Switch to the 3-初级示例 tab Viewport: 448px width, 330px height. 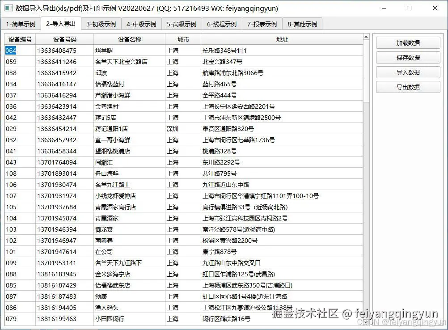[x=101, y=24]
